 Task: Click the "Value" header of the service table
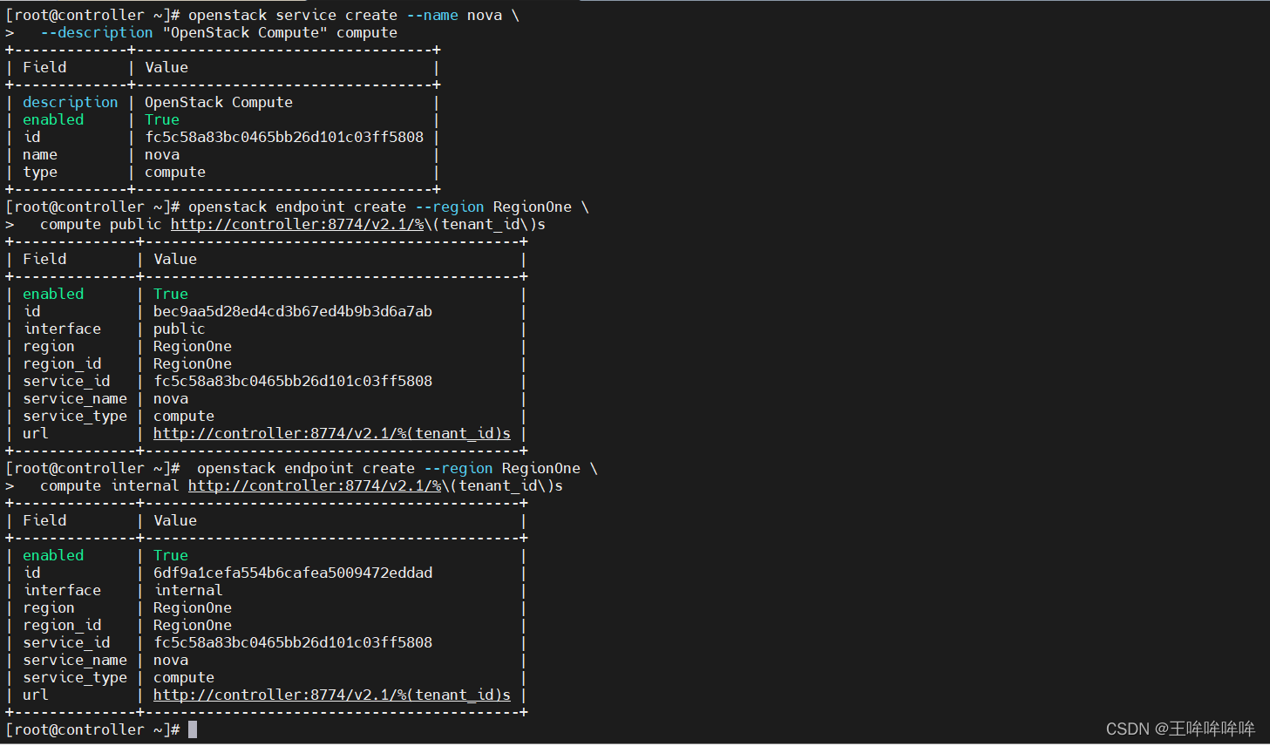point(166,67)
